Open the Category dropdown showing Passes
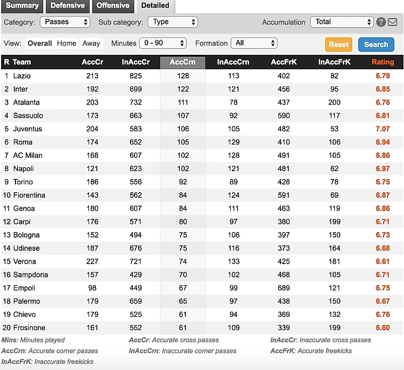 coord(64,22)
